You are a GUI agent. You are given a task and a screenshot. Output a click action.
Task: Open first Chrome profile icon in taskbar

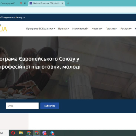coord(29,133)
